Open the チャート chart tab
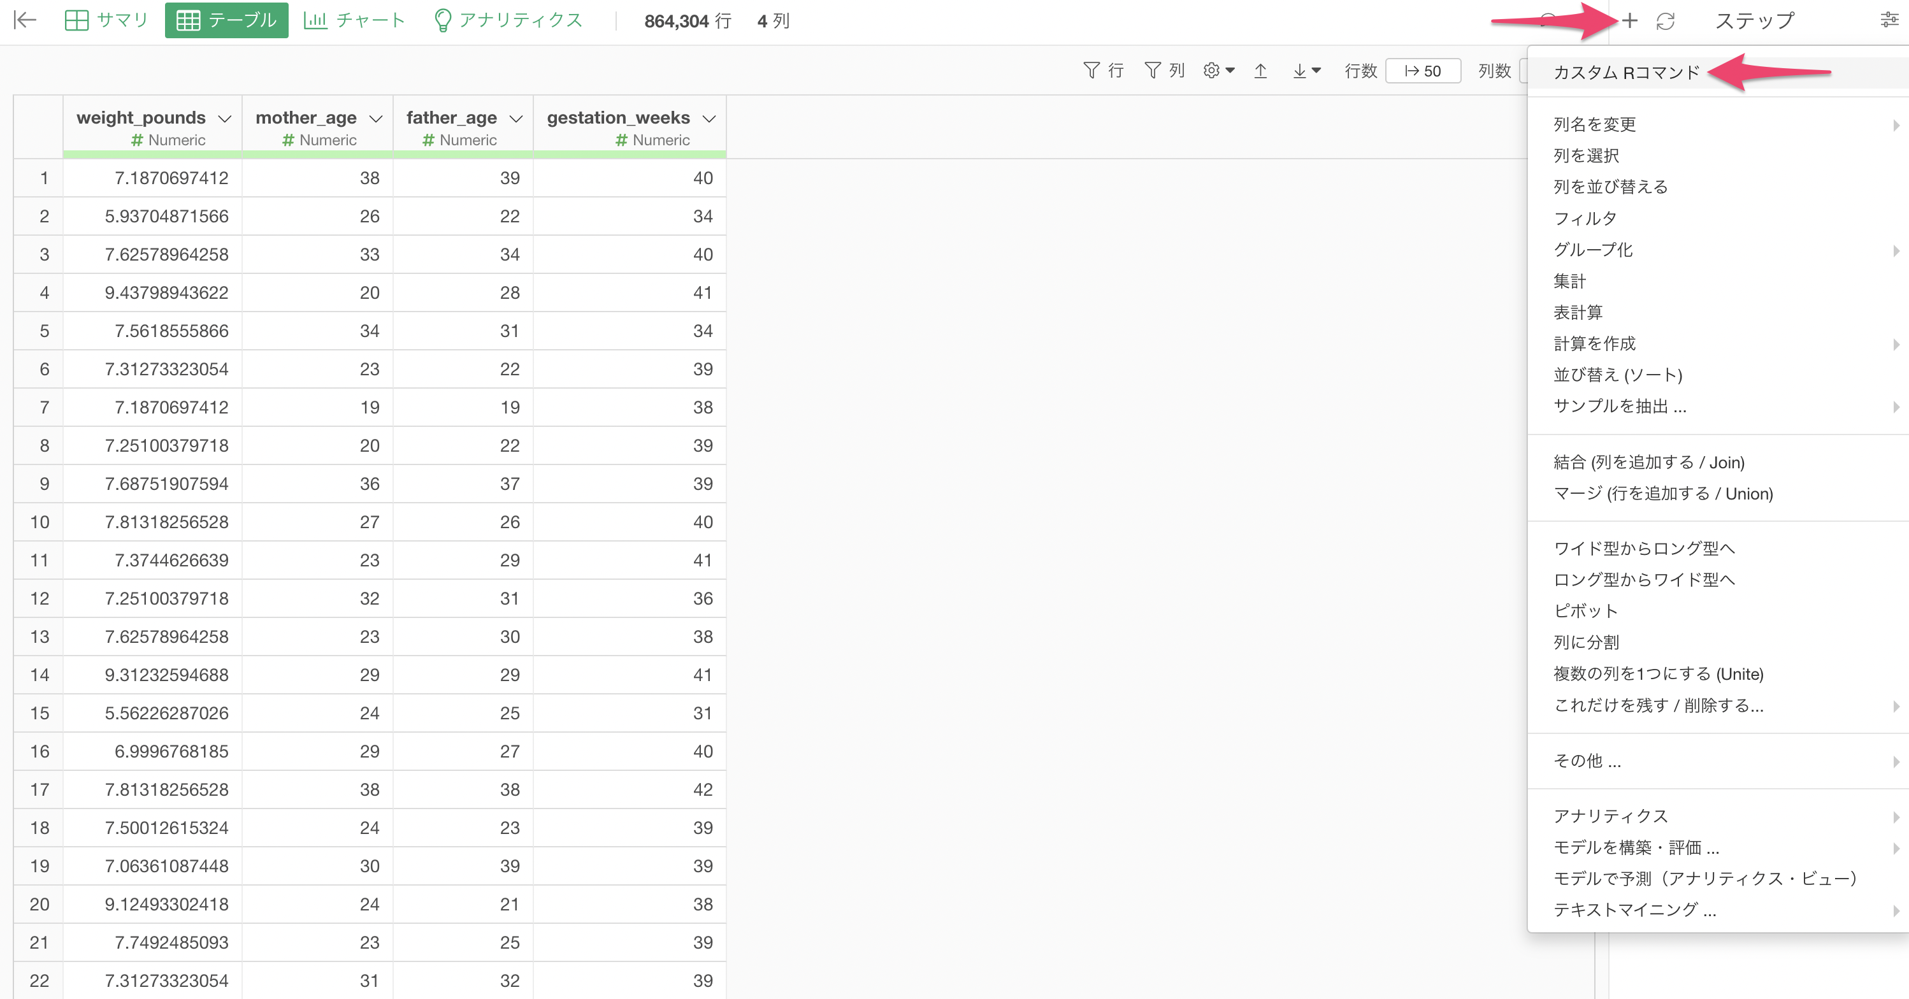This screenshot has width=1909, height=999. 354,20
